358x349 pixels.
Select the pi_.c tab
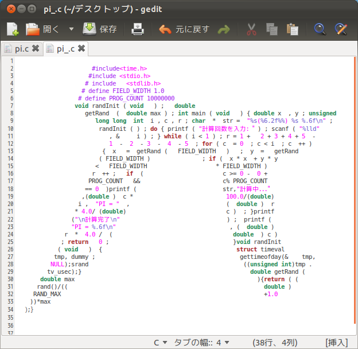(x=66, y=49)
